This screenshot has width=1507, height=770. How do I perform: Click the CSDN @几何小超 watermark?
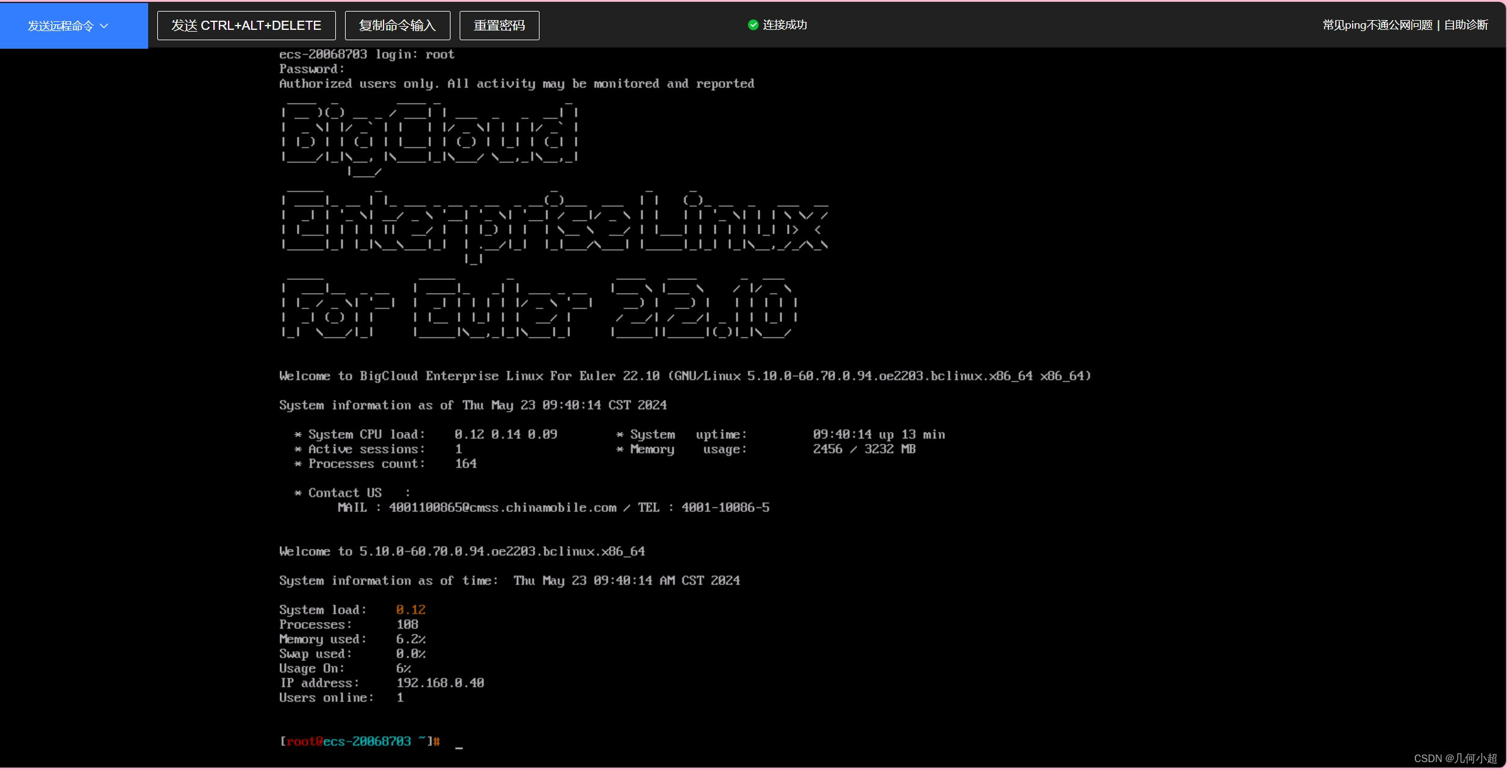pos(1455,758)
